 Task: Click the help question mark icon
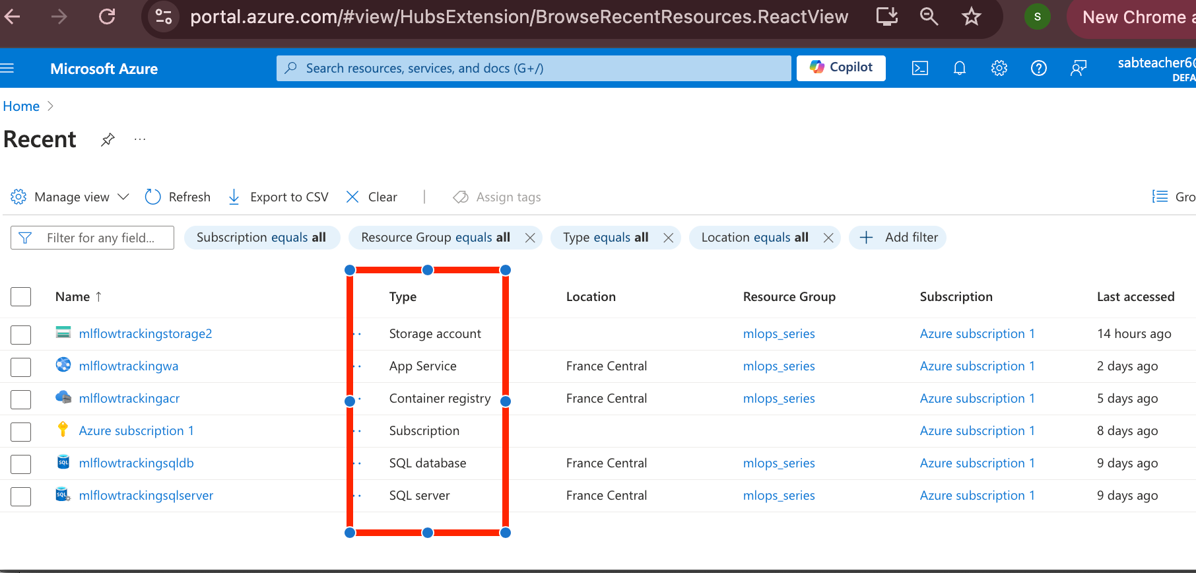(1038, 68)
